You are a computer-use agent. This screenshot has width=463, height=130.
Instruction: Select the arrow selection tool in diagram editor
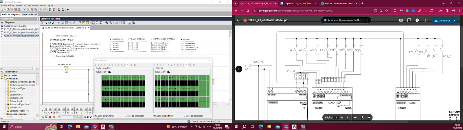[42, 22]
